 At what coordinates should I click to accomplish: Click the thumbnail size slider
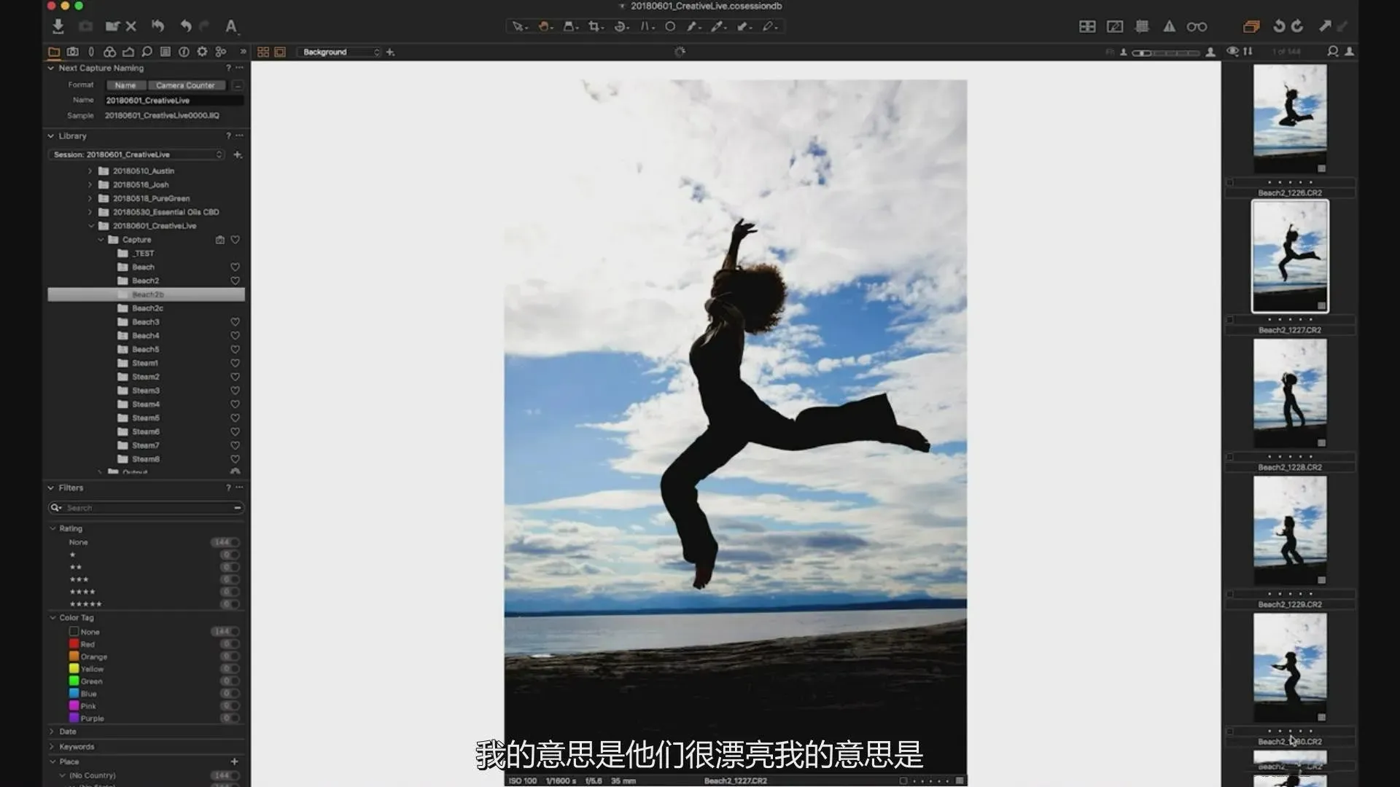point(1165,52)
